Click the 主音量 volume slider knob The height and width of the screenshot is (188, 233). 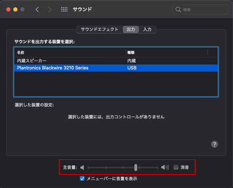(136, 168)
